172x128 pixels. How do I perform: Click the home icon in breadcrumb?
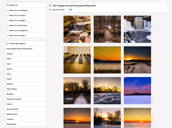50,10
